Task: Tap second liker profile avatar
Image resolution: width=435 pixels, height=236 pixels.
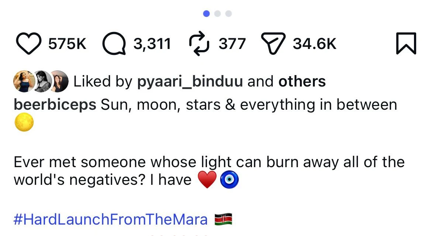Action: coord(42,81)
